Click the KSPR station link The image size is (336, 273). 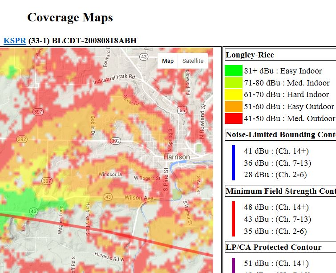pos(15,41)
